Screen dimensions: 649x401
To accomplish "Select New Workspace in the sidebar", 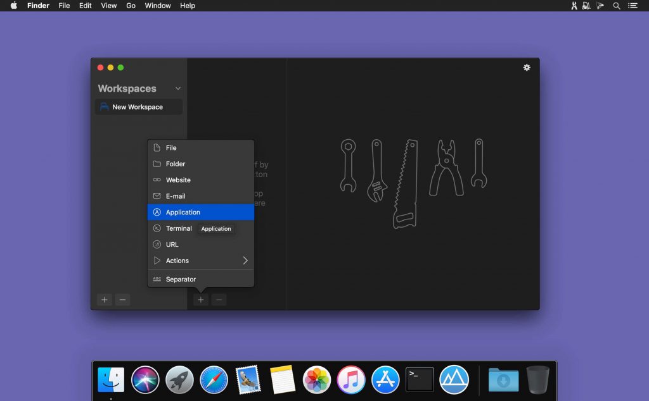I will 138,107.
